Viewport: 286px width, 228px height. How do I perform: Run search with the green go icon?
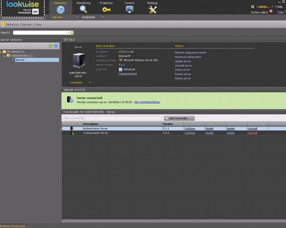tap(72, 33)
